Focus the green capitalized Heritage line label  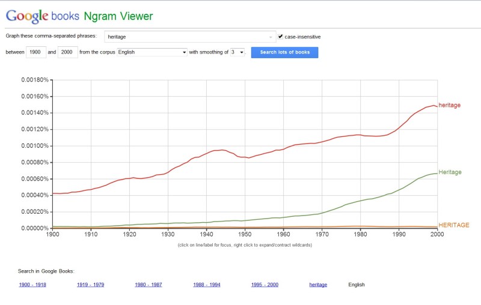pos(450,172)
